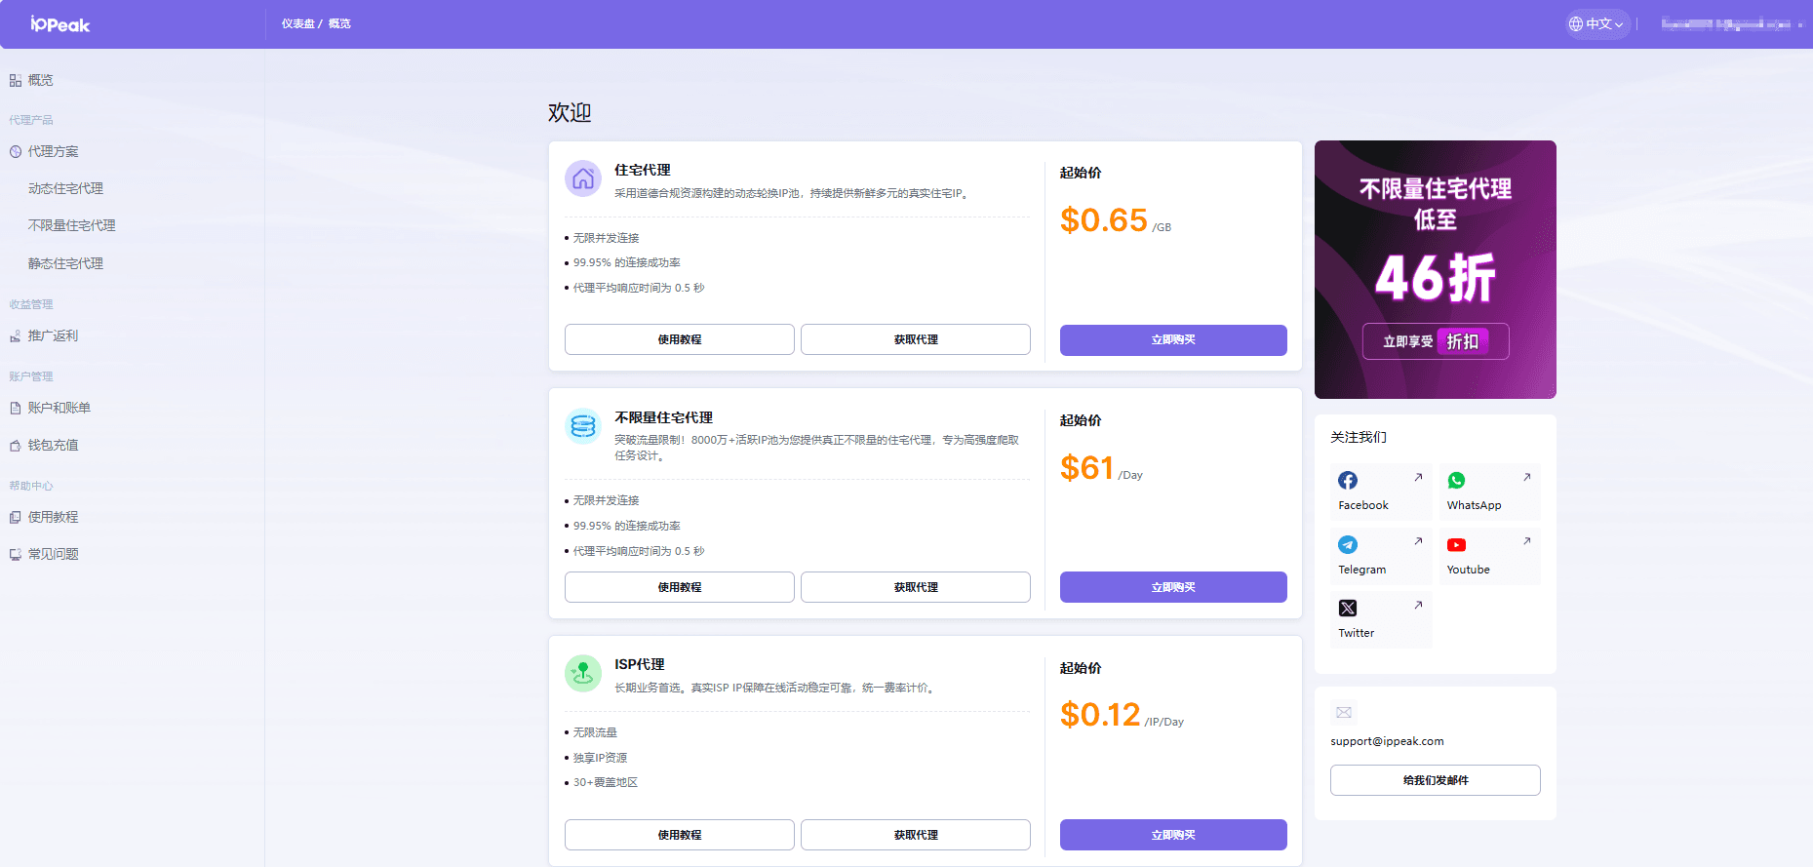Go to 概览 in the sidebar
The image size is (1813, 867).
tap(40, 80)
